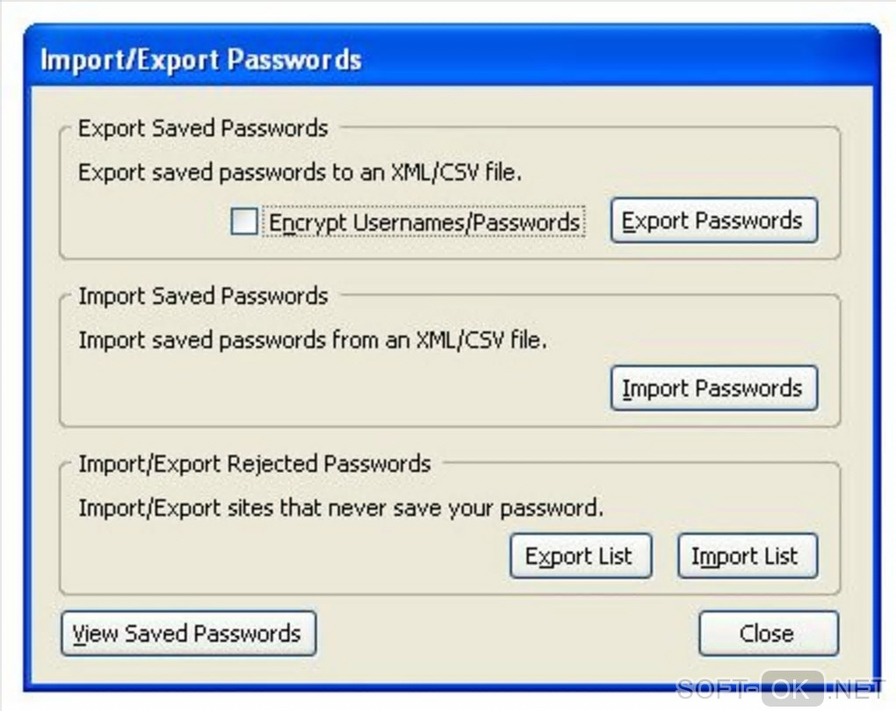896x711 pixels.
Task: Click the blank space left of Export List button
Action: pyautogui.click(x=281, y=557)
